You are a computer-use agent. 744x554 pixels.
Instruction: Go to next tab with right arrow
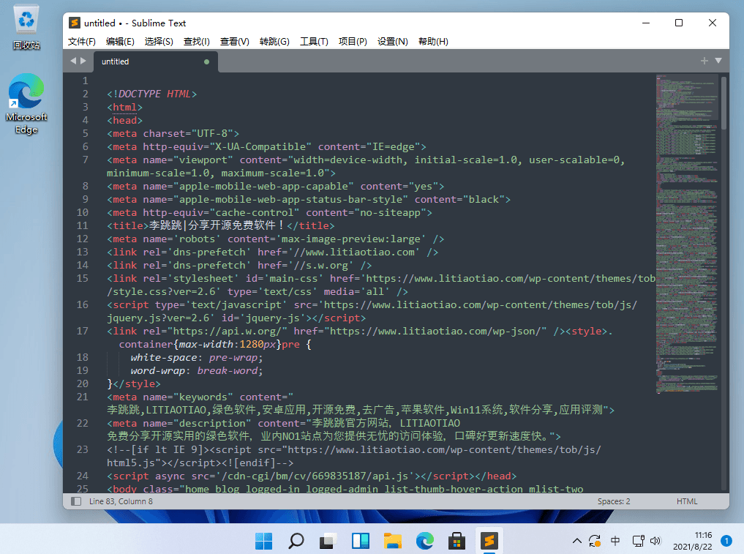83,61
